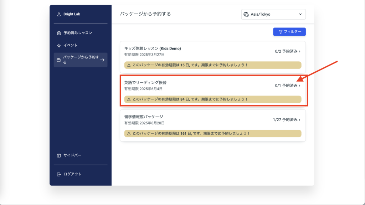
Task: Open the イベント sidebar menu item
Action: 71,46
